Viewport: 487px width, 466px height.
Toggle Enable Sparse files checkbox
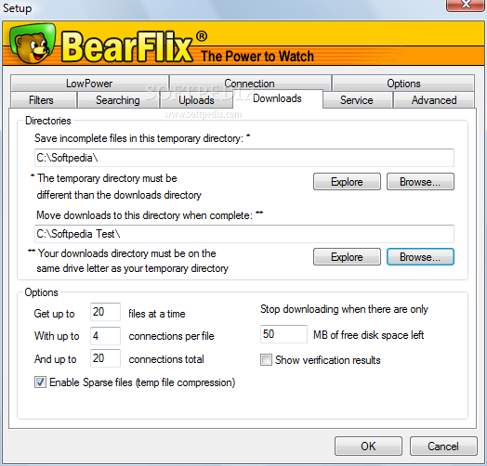(x=40, y=382)
